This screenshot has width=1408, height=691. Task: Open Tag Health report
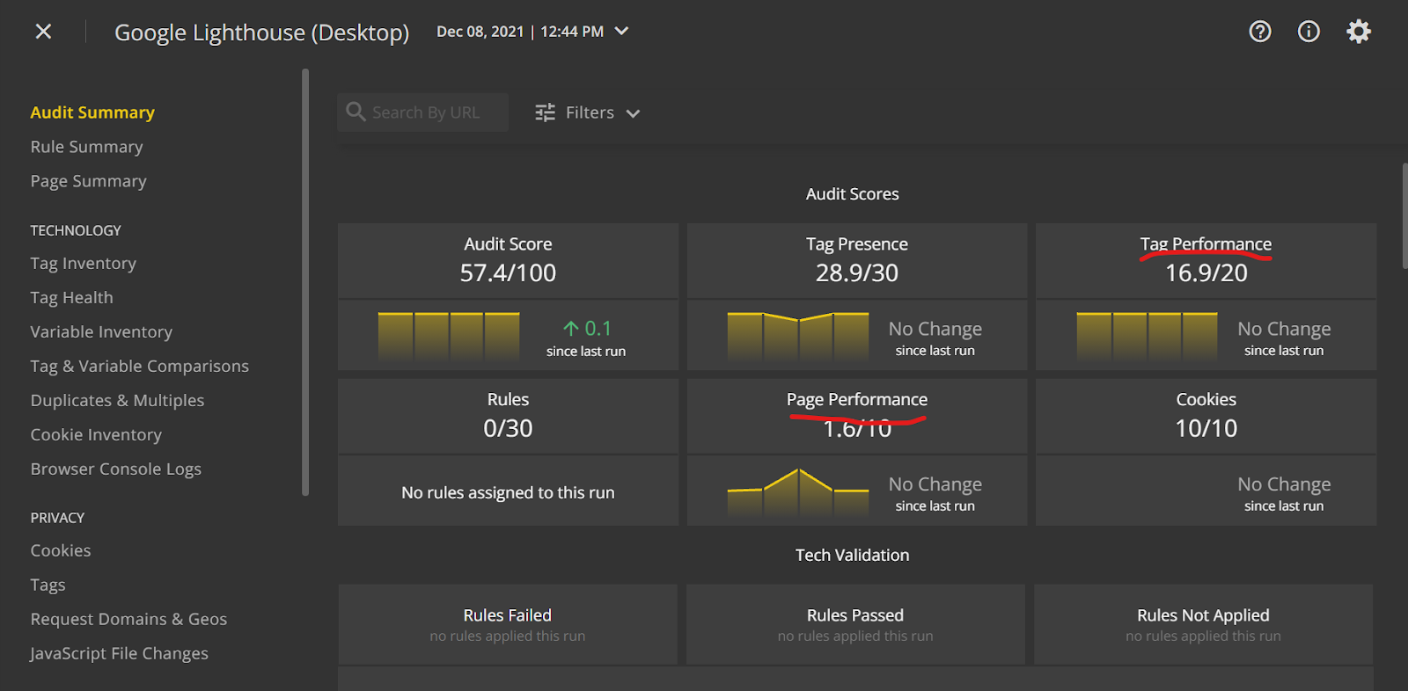71,298
